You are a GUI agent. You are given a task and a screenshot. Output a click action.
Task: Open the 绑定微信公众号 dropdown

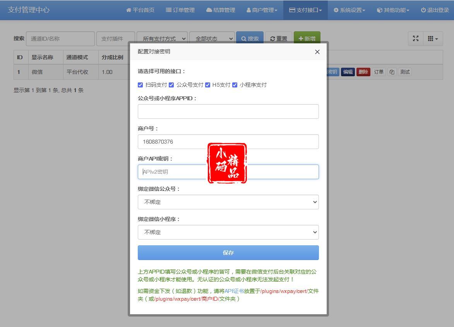click(228, 202)
